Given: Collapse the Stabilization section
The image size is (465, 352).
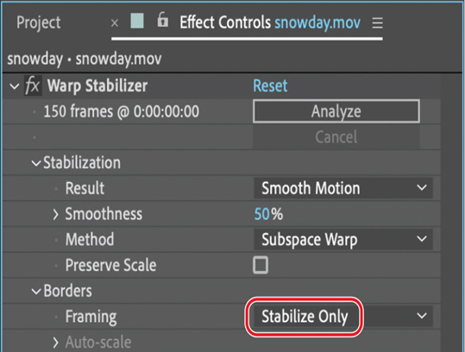Looking at the screenshot, I should tap(36, 163).
